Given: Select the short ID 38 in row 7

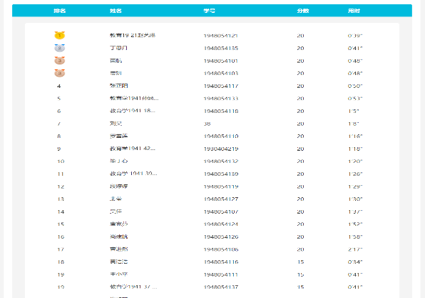Looking at the screenshot, I should (207, 124).
